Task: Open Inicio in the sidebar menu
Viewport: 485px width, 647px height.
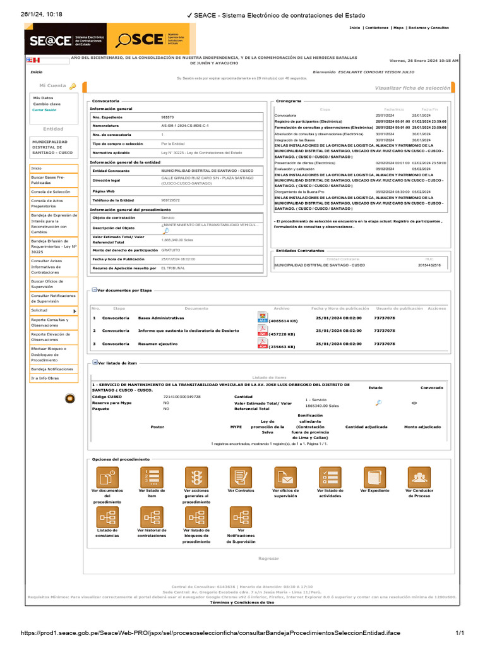Action: [x=54, y=169]
